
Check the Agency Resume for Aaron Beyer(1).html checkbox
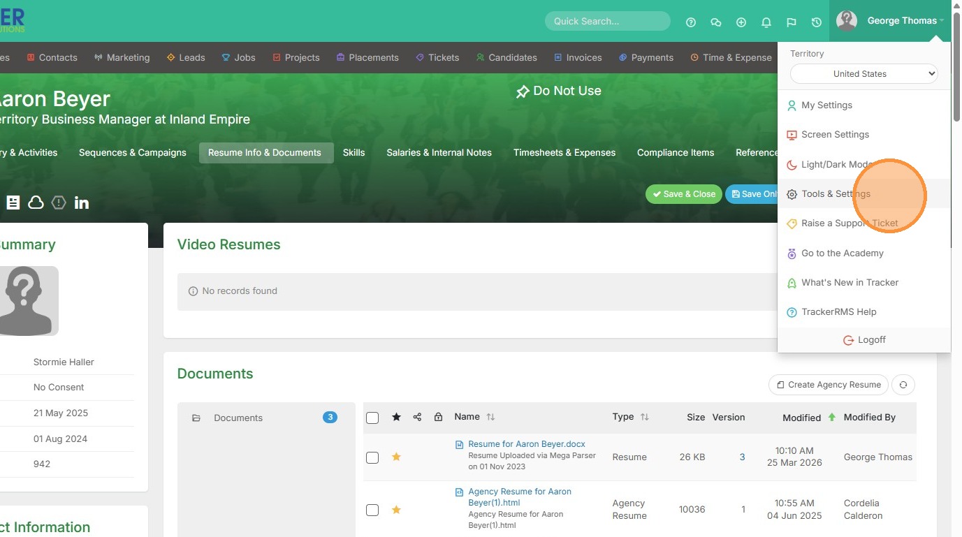coord(372,510)
